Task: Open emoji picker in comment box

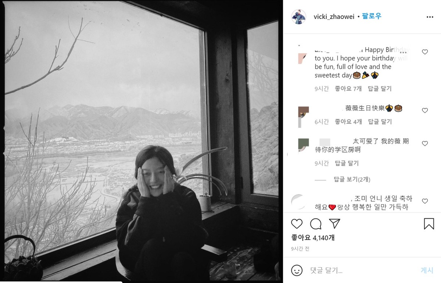Action: click(297, 271)
